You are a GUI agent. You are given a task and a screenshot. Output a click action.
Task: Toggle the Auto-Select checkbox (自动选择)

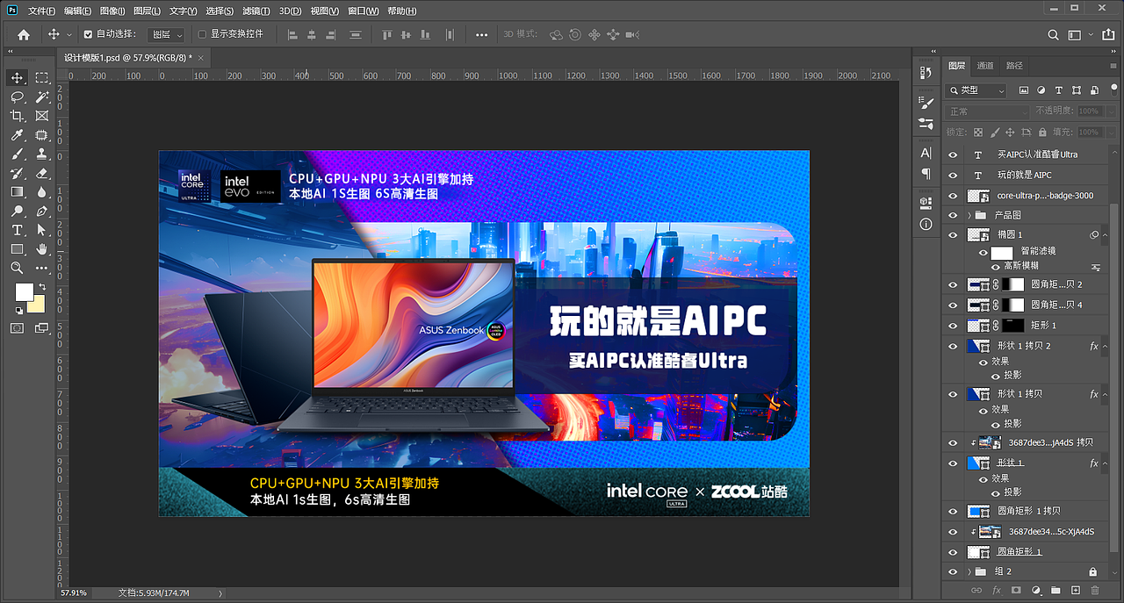point(88,34)
